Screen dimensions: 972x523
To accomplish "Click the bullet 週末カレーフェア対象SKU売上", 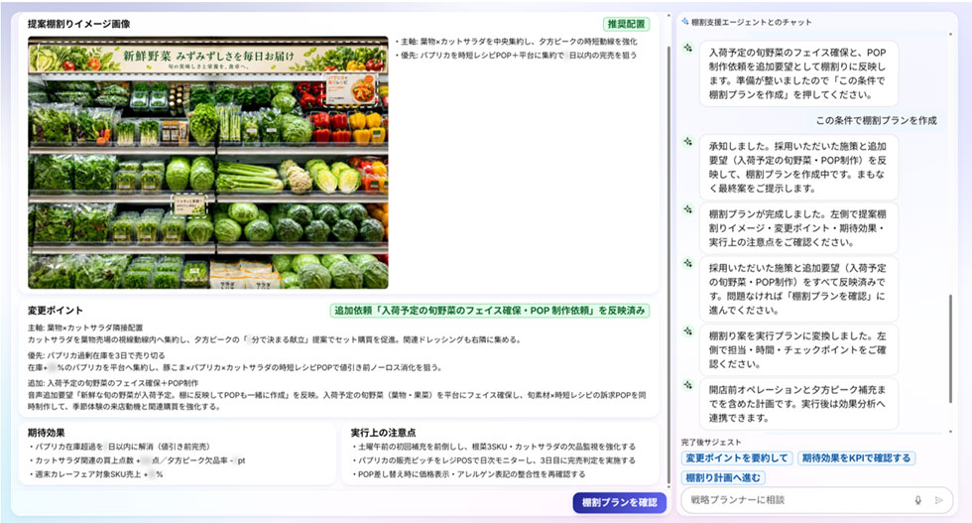I will 97,474.
